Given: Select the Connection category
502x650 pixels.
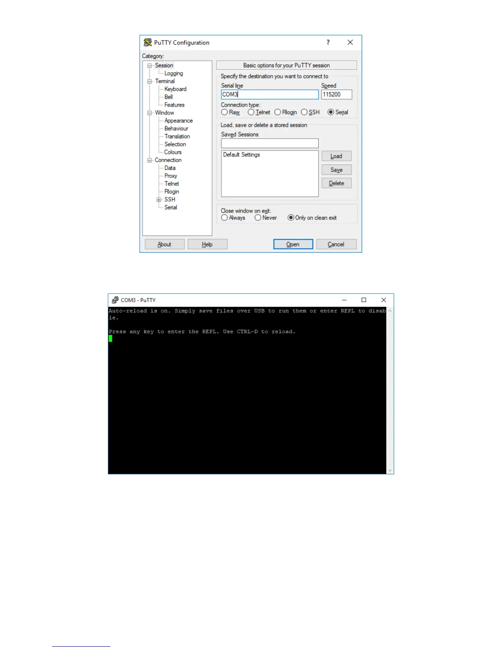Looking at the screenshot, I should click(168, 160).
